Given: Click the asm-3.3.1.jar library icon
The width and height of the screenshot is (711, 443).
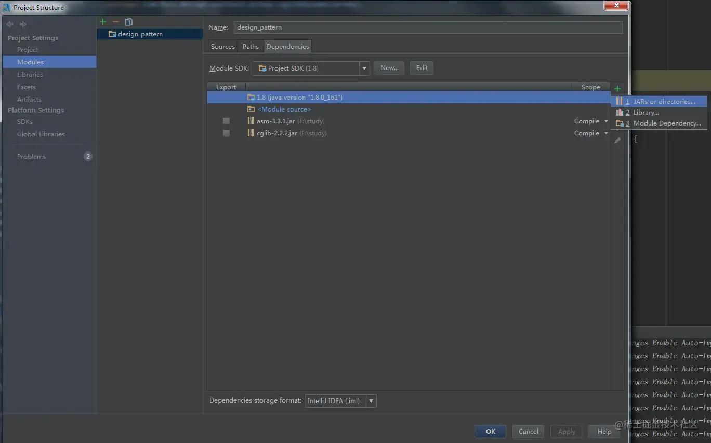Looking at the screenshot, I should 251,121.
